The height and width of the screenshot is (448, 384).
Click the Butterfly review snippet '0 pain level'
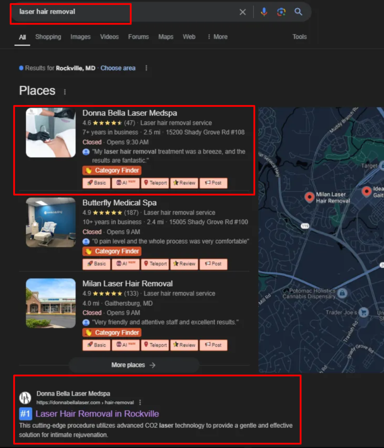(171, 241)
